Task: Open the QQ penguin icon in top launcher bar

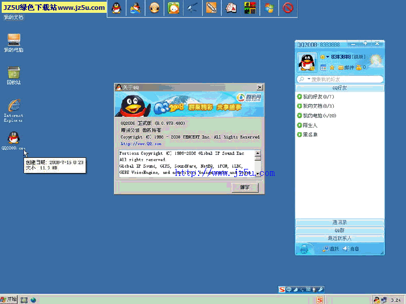Action: [116, 8]
